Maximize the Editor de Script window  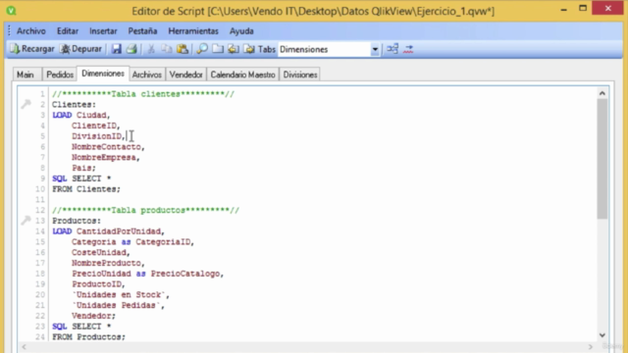coord(583,8)
